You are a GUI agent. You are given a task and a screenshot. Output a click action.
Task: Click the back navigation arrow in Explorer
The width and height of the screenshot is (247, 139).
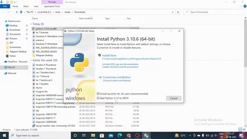coord(3,12)
